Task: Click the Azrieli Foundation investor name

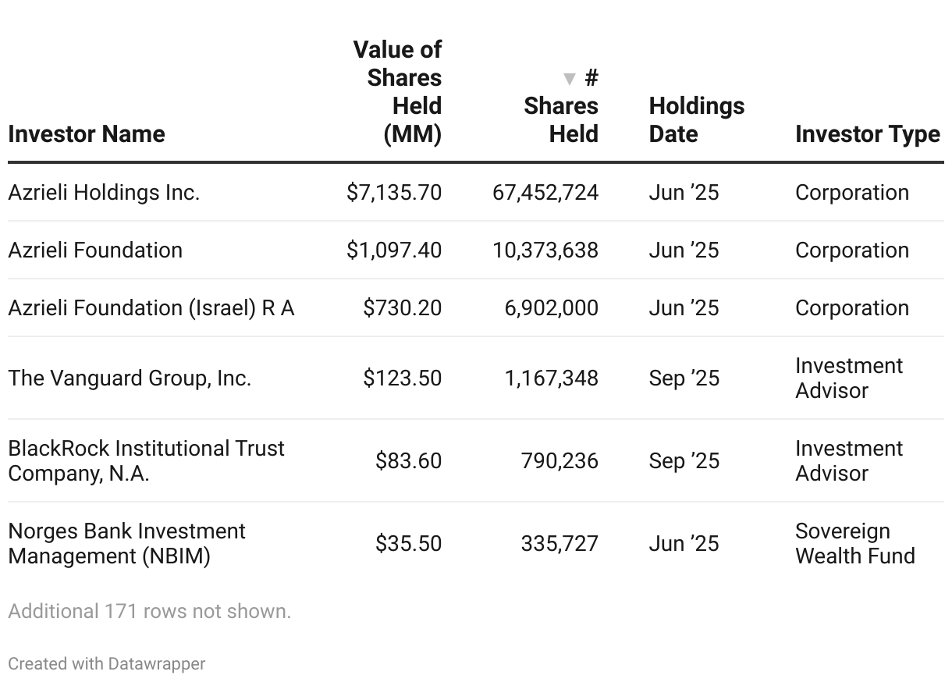Action: (x=95, y=250)
